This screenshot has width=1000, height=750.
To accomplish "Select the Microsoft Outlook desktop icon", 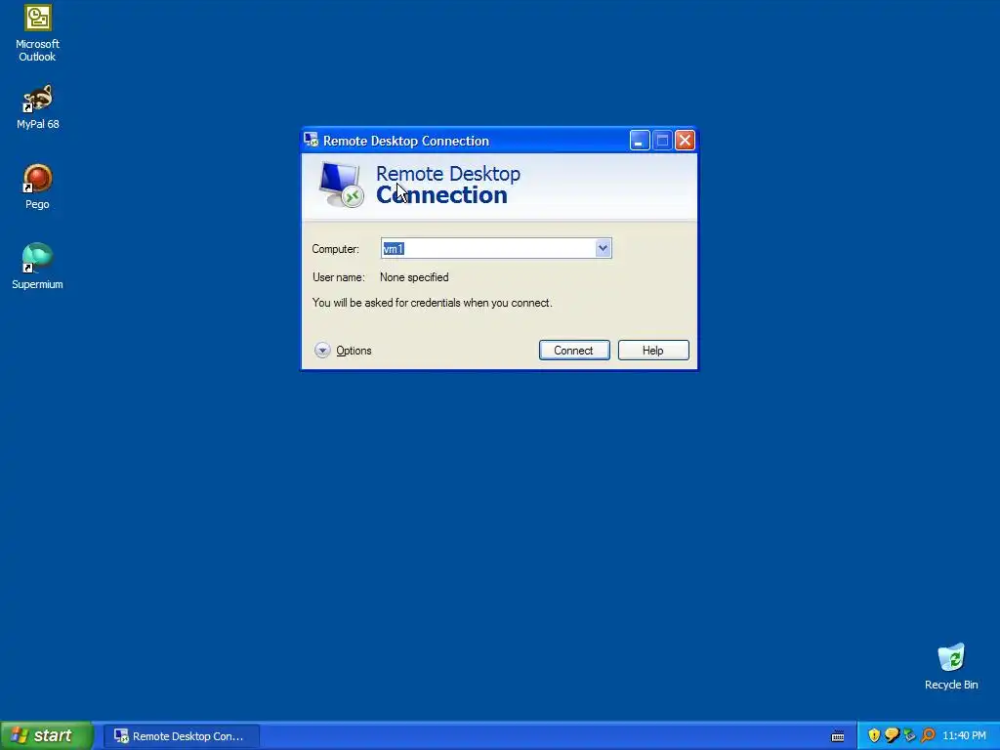I will point(37,33).
